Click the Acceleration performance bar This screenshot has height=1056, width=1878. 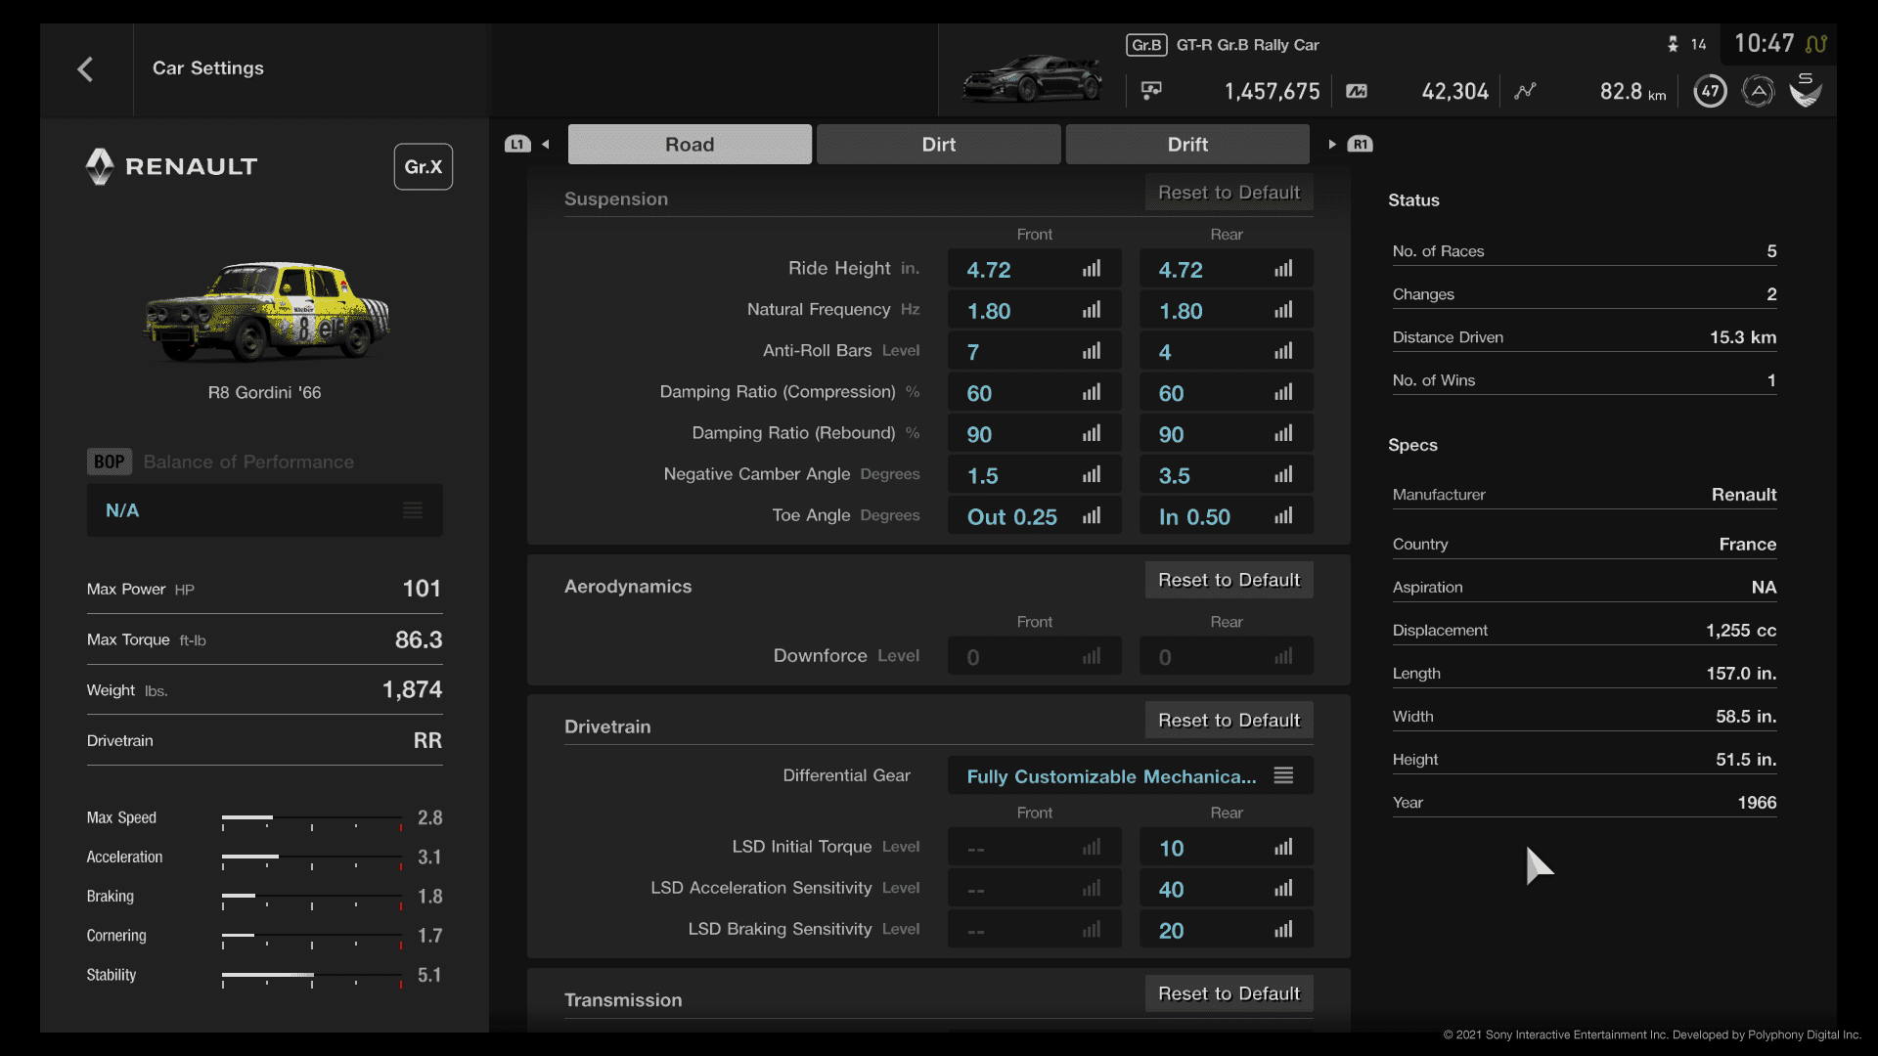(x=312, y=859)
